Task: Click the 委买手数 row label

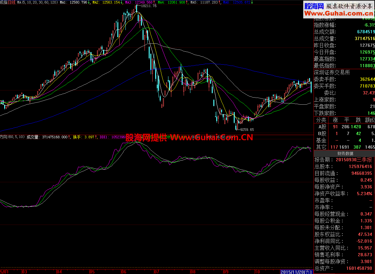Action: pyautogui.click(x=325, y=86)
